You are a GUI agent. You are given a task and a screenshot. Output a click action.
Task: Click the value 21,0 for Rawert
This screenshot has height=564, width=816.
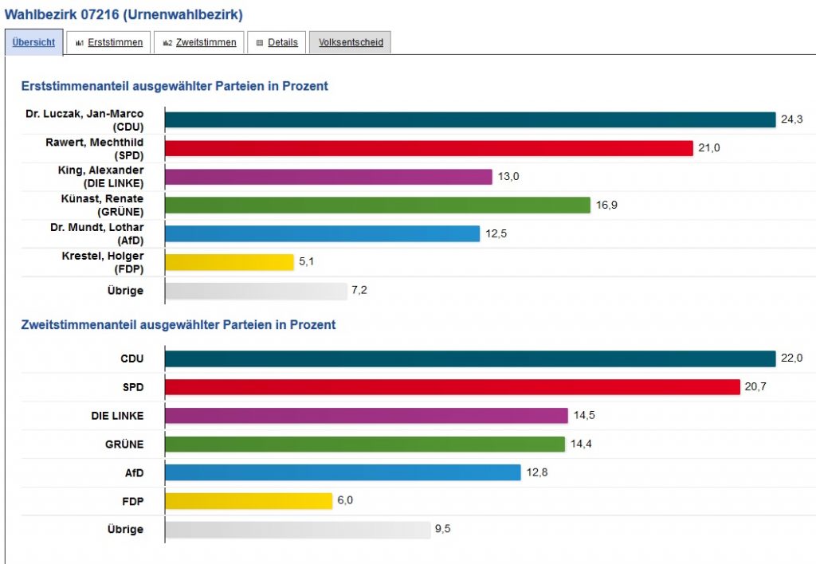coord(708,147)
